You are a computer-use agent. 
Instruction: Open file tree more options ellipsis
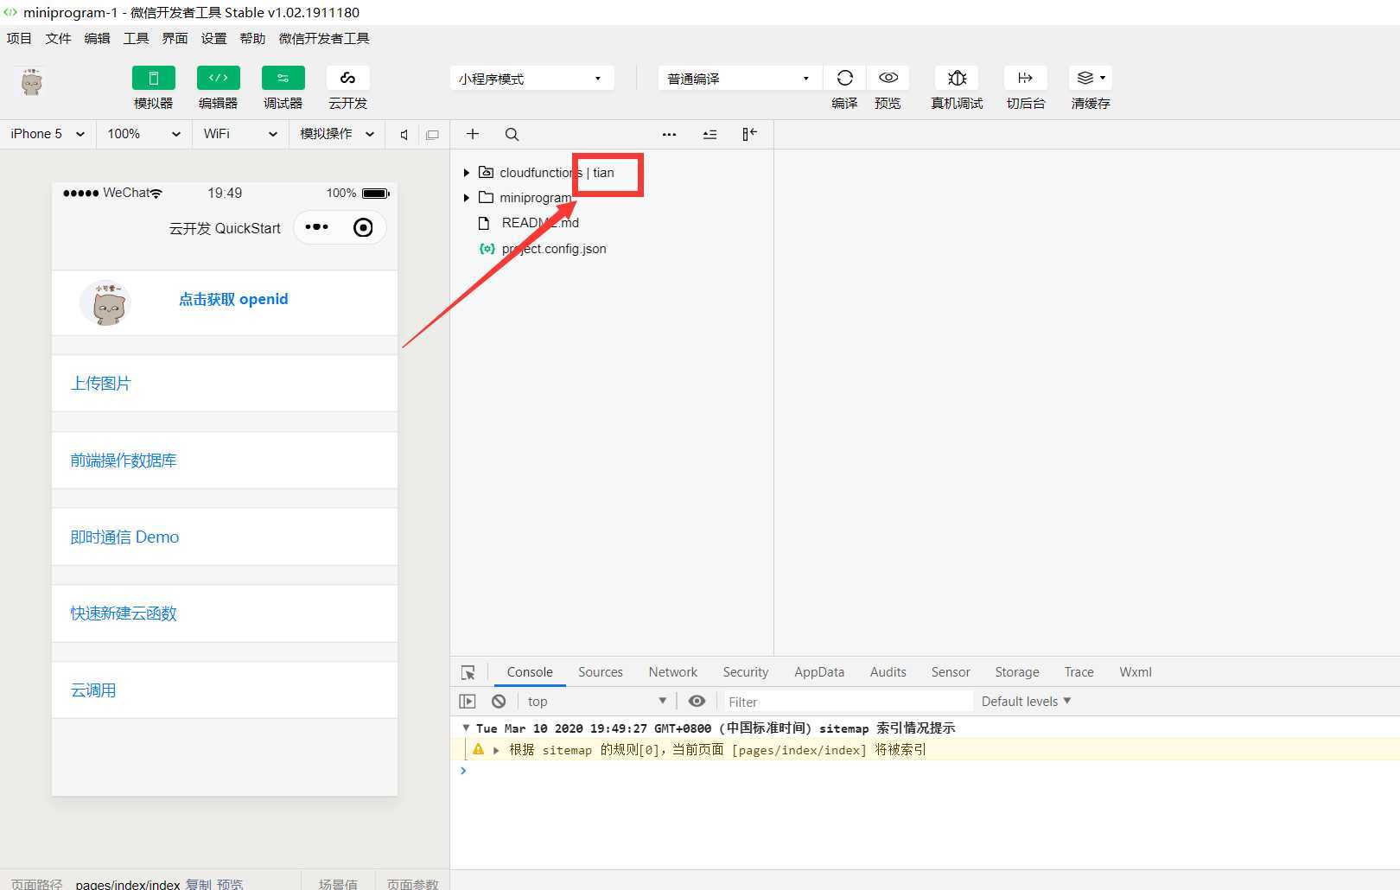point(669,134)
